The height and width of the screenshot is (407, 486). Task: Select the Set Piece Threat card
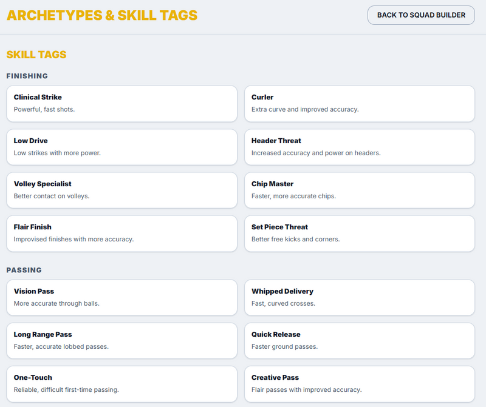coord(360,234)
